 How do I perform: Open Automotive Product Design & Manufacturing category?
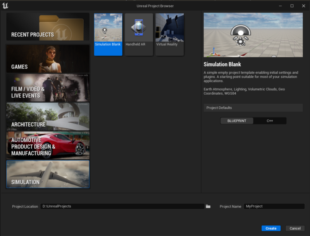coord(48,146)
